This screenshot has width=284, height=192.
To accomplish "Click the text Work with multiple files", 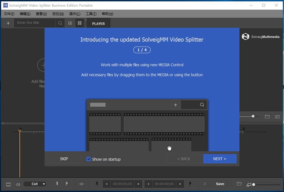I will click(x=142, y=65).
